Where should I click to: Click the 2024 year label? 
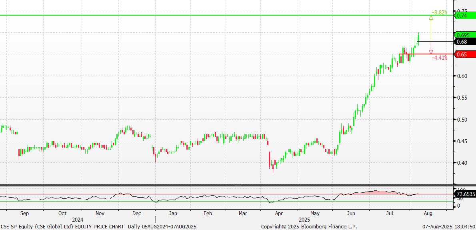pyautogui.click(x=78, y=220)
